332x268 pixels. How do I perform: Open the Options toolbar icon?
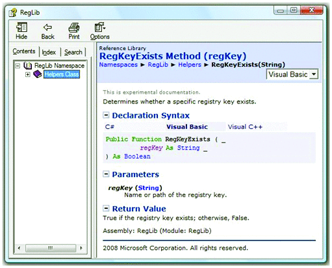coord(99,27)
